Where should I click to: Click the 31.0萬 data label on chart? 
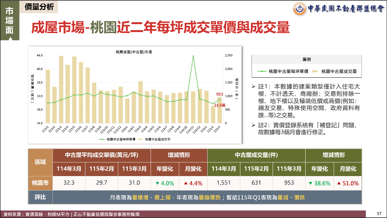coord(220,105)
